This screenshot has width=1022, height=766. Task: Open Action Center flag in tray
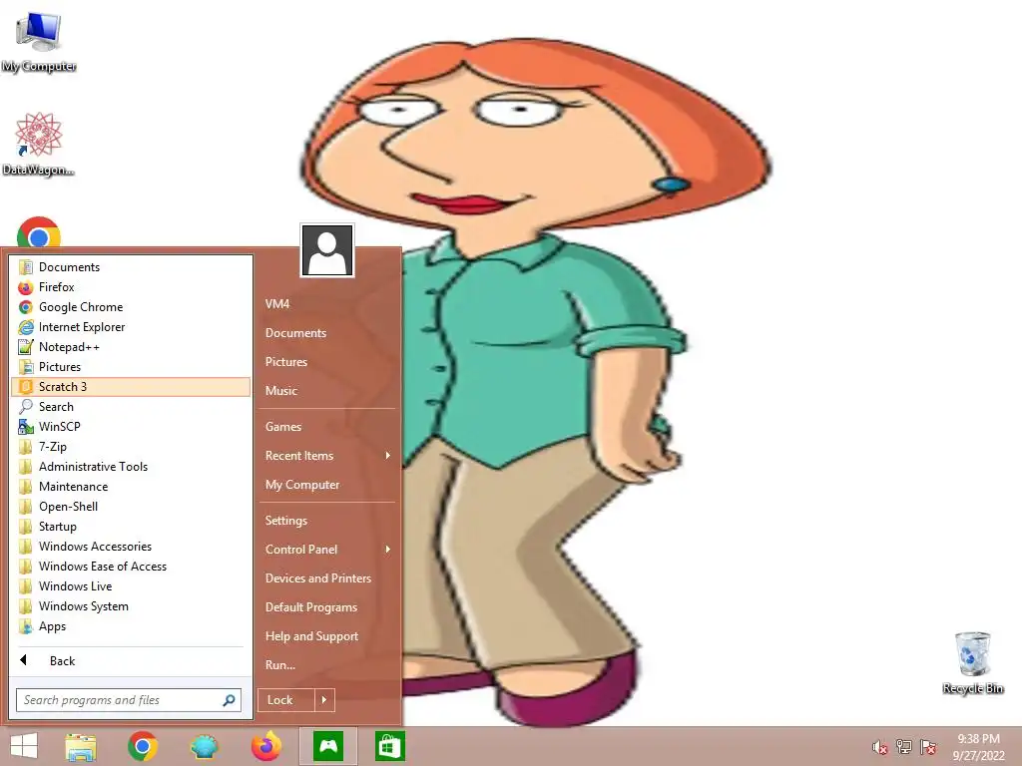click(928, 747)
